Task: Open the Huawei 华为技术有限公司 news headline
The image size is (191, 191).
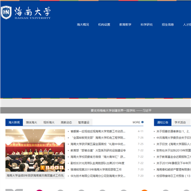Action: coord(98,176)
